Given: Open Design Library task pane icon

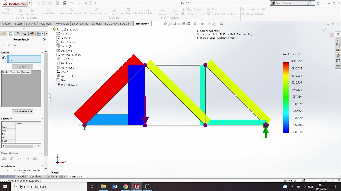Looking at the screenshot, I should [338, 40].
